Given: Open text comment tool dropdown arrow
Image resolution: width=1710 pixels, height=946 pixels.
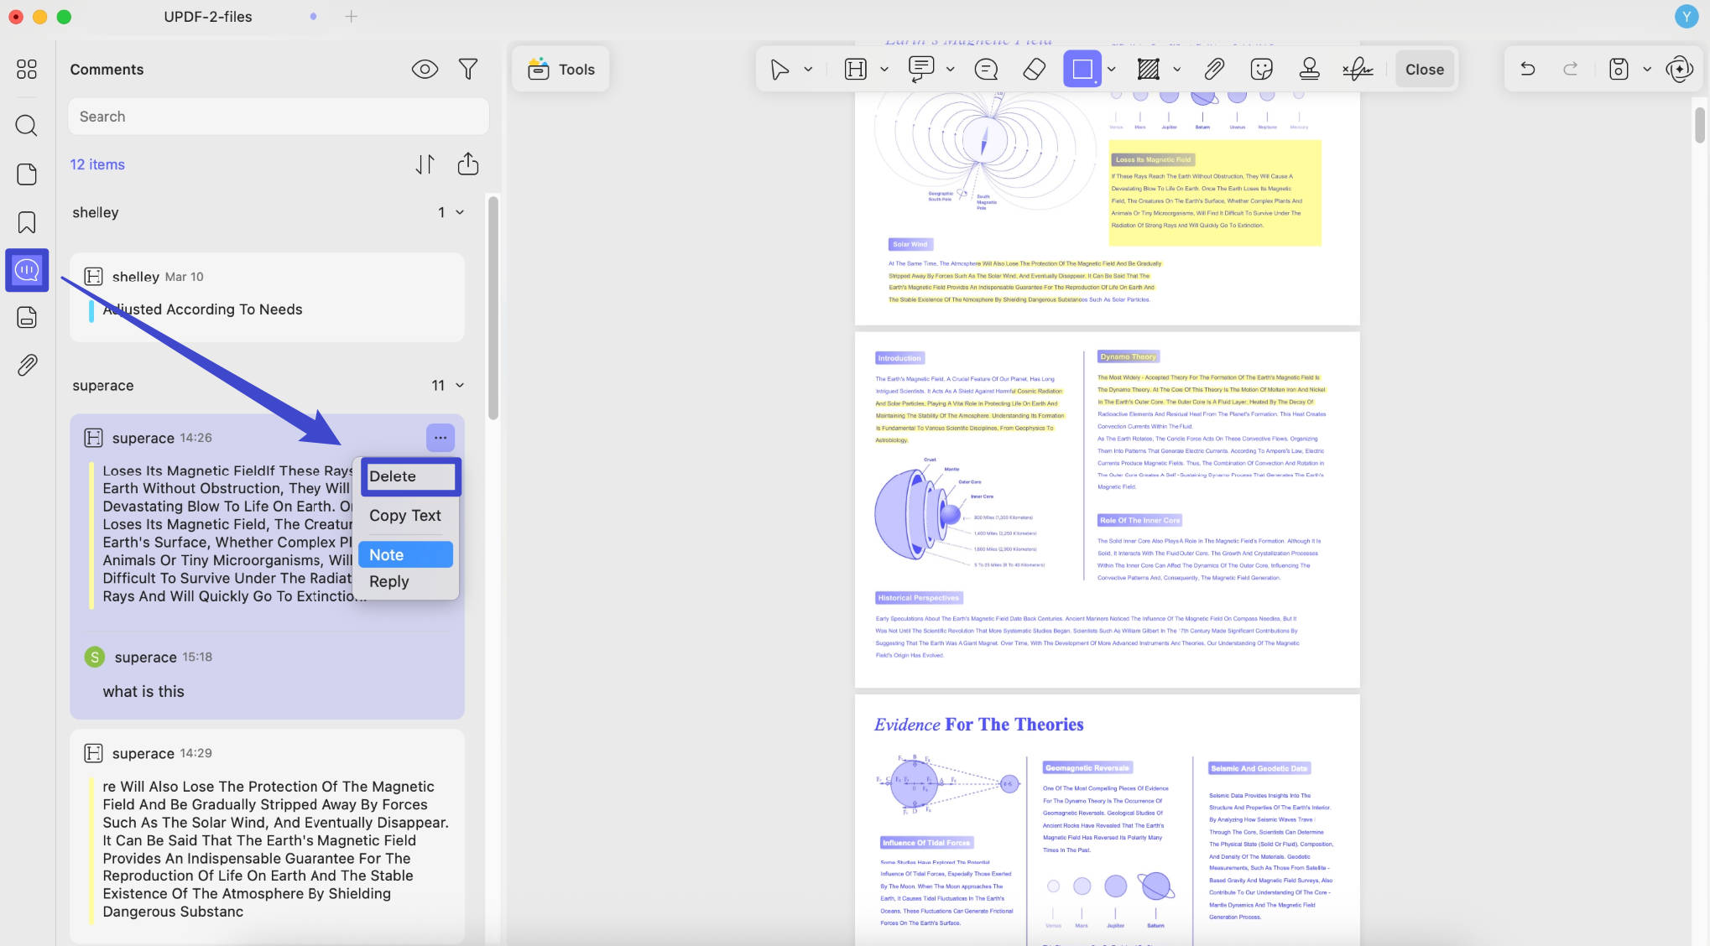Looking at the screenshot, I should coord(951,70).
